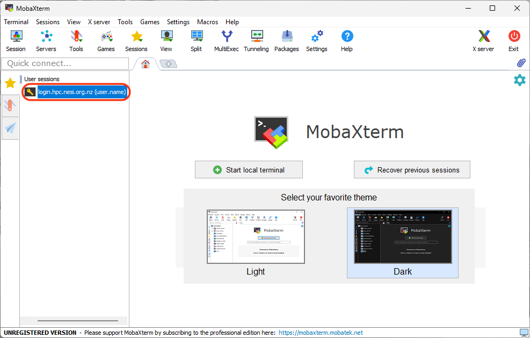530x338 pixels.
Task: Click the User sessions folder
Action: [x=41, y=79]
